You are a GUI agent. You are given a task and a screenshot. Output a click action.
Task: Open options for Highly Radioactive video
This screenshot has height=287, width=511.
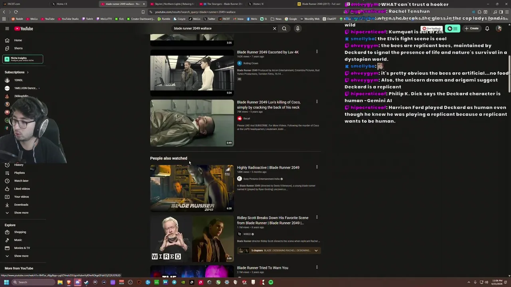[x=317, y=167]
